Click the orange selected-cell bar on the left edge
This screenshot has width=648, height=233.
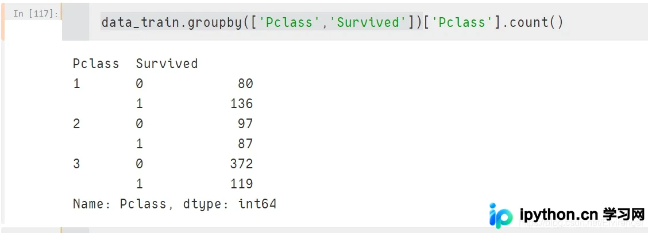[2, 22]
